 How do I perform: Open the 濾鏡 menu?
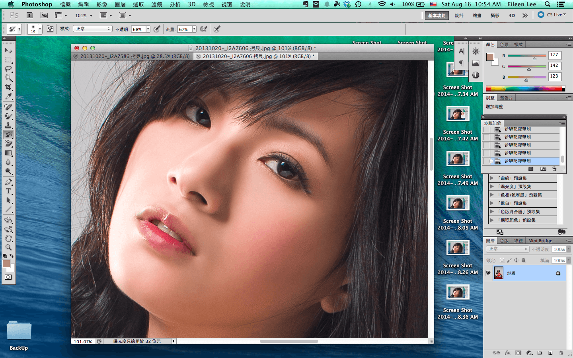(x=157, y=4)
